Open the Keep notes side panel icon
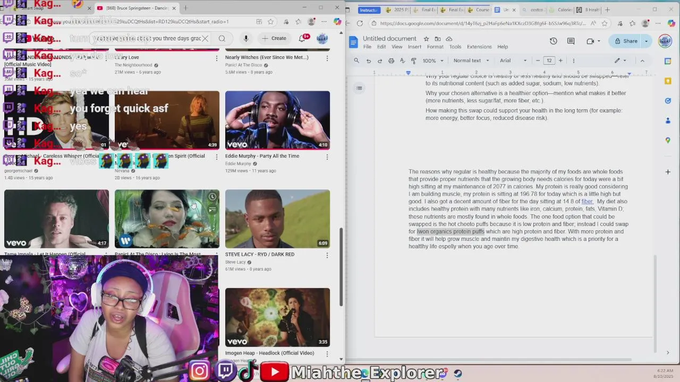Screen dimensions: 680x382 [668, 81]
